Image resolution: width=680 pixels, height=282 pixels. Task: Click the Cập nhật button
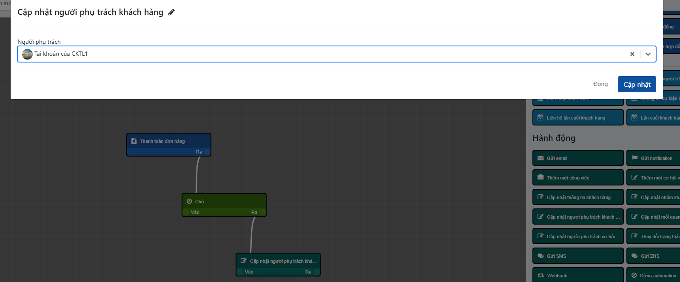tap(637, 84)
